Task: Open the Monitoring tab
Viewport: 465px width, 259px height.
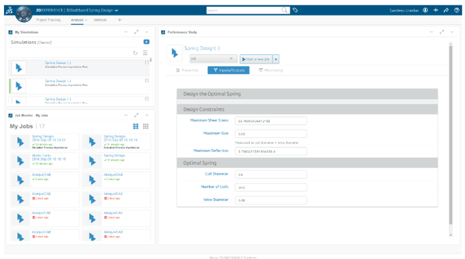Action: pyautogui.click(x=271, y=70)
